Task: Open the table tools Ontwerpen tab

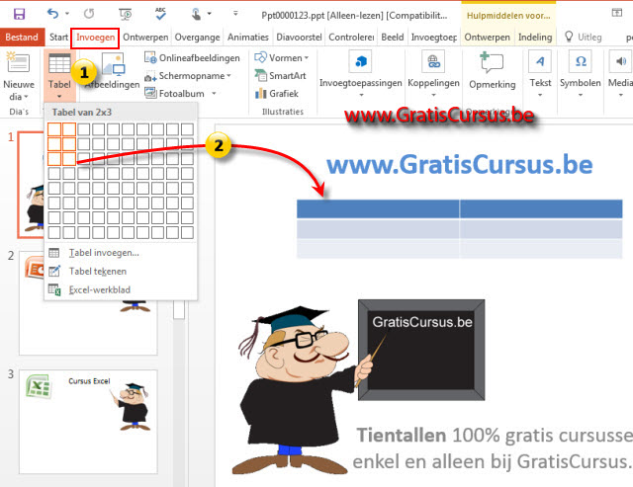Action: pos(487,38)
